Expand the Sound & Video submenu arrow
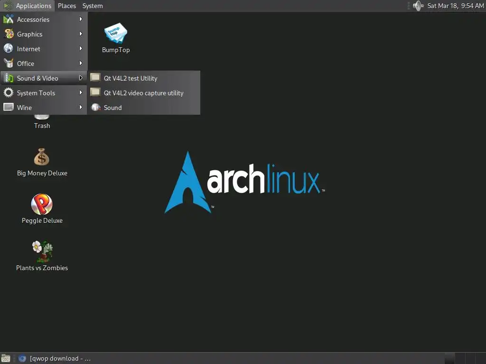This screenshot has height=364, width=486. click(81, 78)
